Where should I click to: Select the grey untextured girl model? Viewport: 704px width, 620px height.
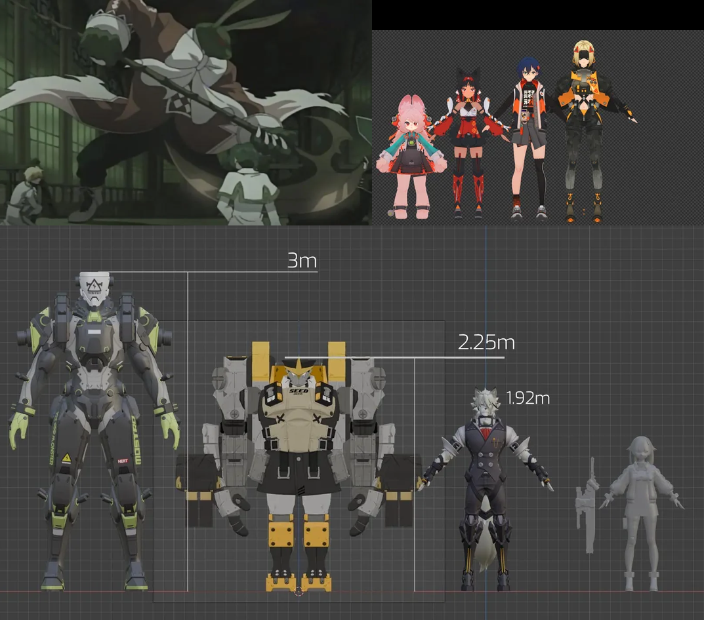pyautogui.click(x=642, y=514)
